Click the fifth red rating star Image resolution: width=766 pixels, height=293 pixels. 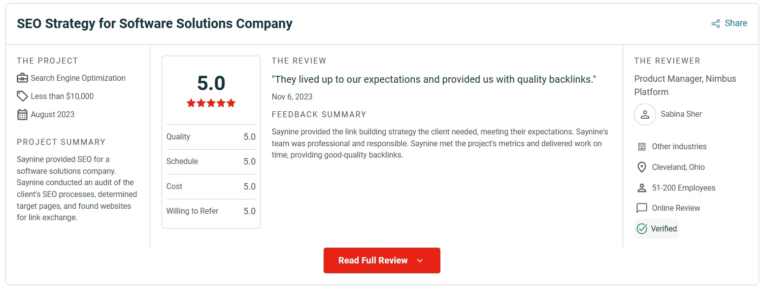pyautogui.click(x=232, y=103)
